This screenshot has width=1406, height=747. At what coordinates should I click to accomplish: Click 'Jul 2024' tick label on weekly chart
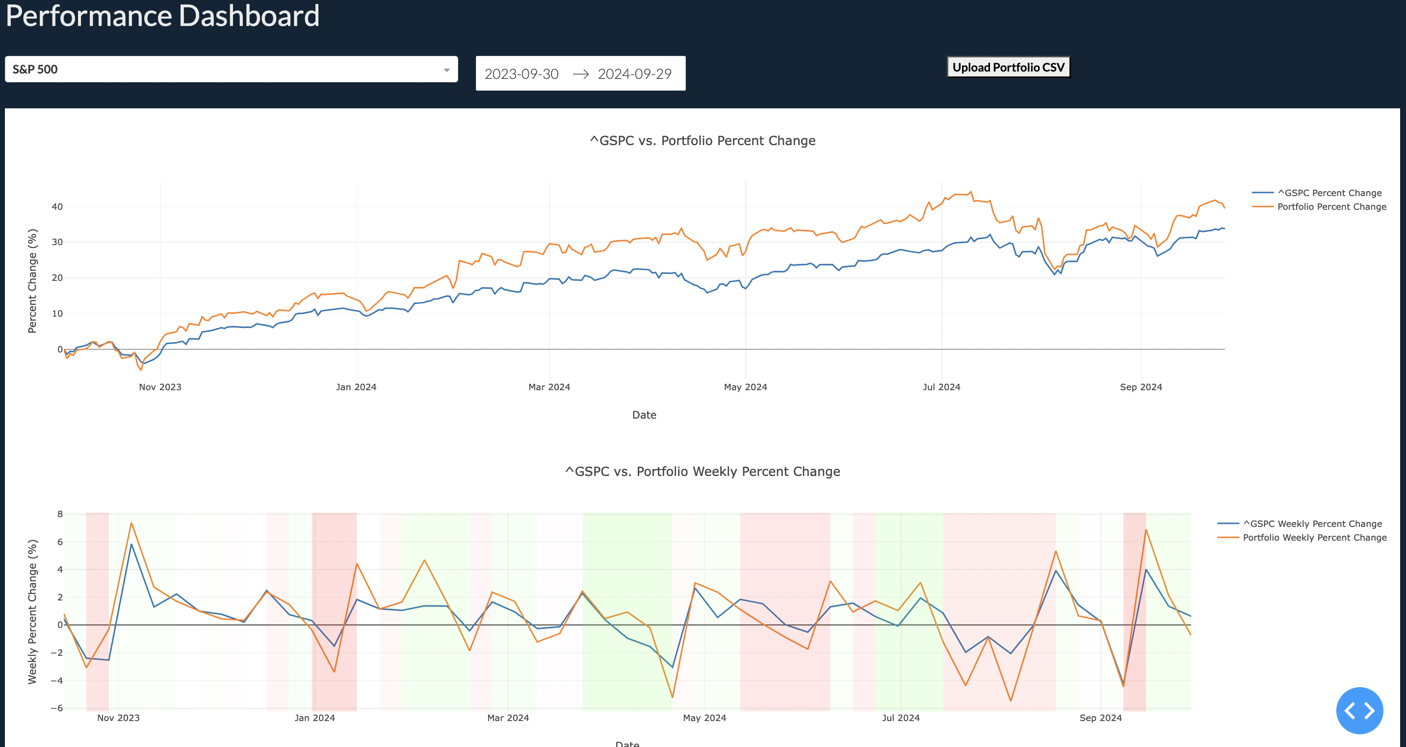click(901, 718)
